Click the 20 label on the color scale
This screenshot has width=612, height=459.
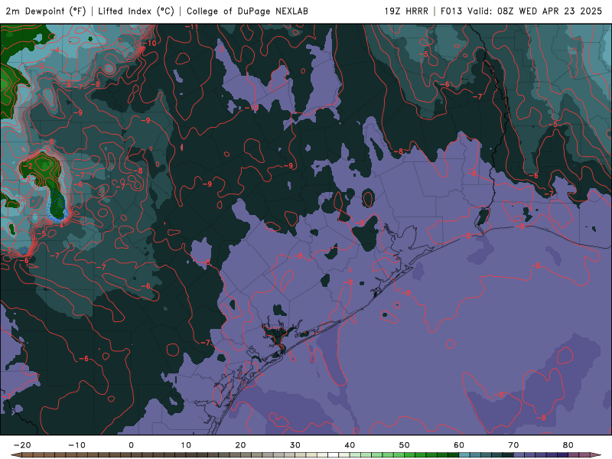(x=240, y=445)
